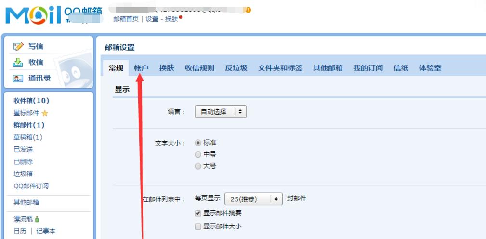Image resolution: width=486 pixels, height=239 pixels.
Task: Open the 草稿箱(1) folder
Action: pos(28,137)
